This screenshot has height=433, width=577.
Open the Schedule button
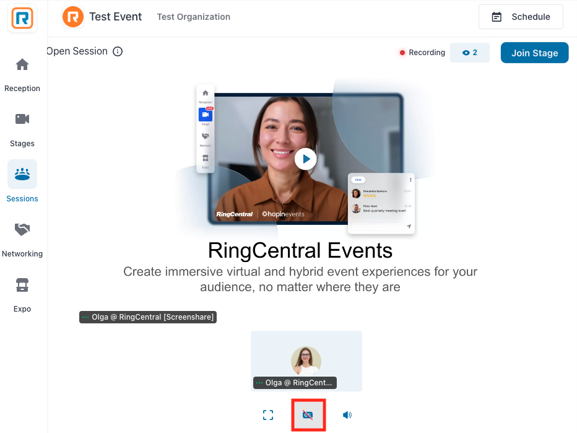pyautogui.click(x=521, y=17)
